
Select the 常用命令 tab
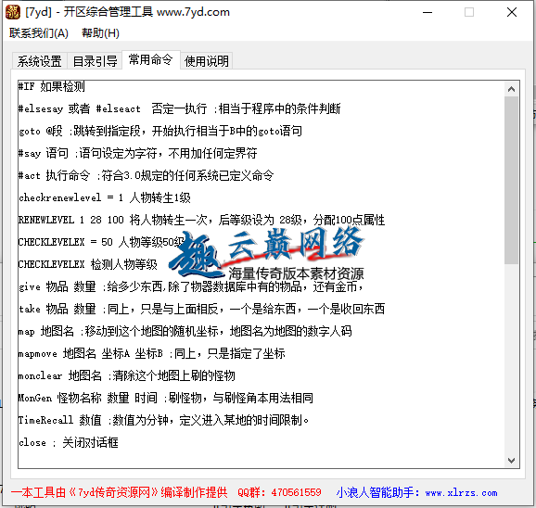point(151,59)
